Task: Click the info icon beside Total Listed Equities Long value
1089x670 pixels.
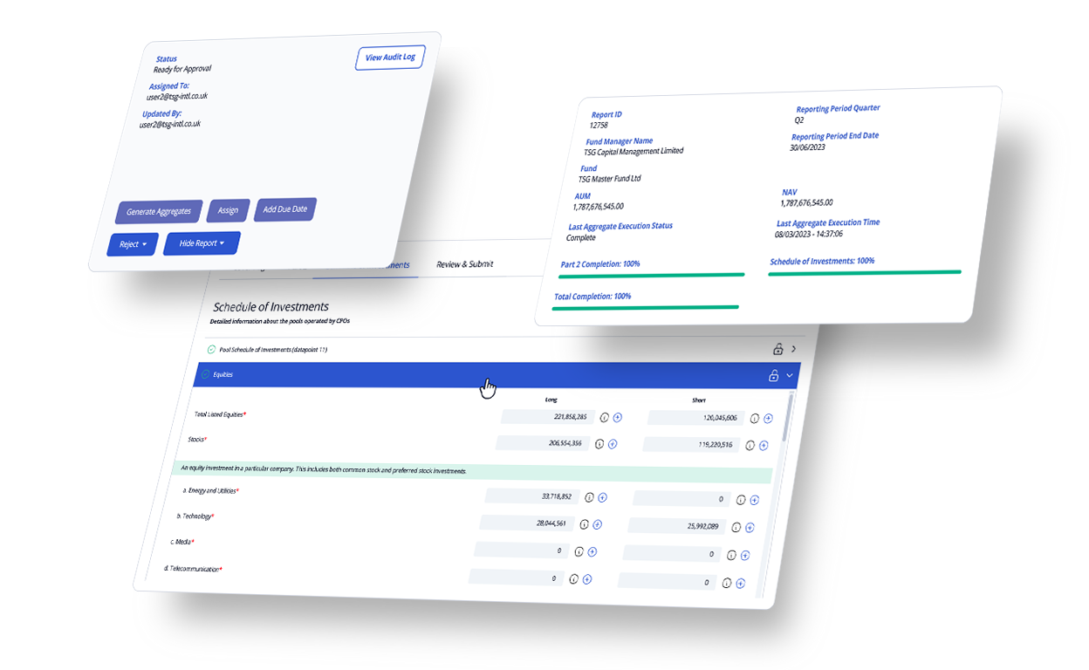Action: click(x=605, y=417)
